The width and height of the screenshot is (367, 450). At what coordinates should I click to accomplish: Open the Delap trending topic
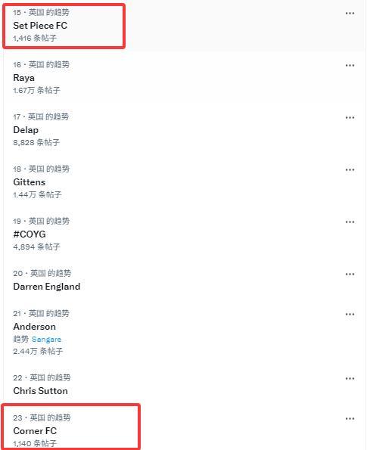[x=26, y=130]
